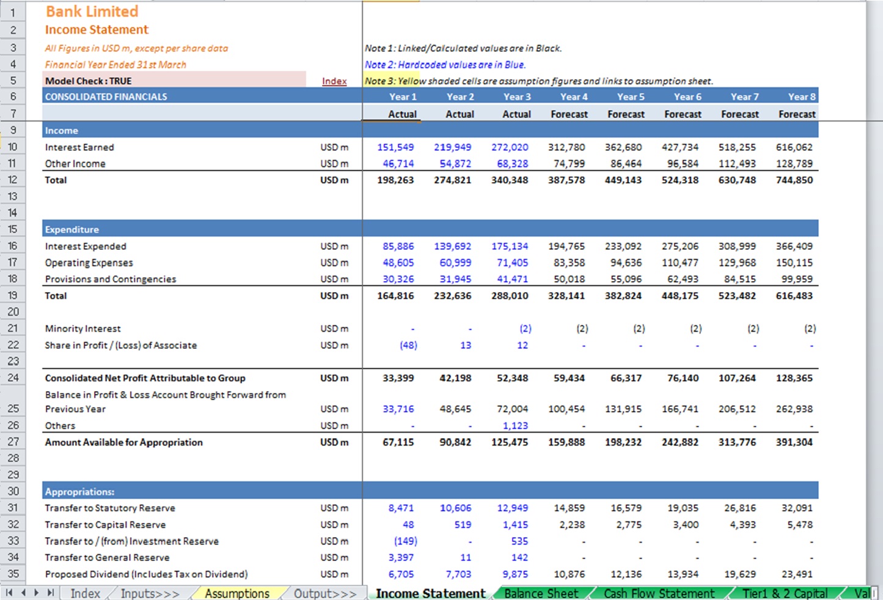
Task: Click the Bank Limited title cell
Action: pos(92,12)
